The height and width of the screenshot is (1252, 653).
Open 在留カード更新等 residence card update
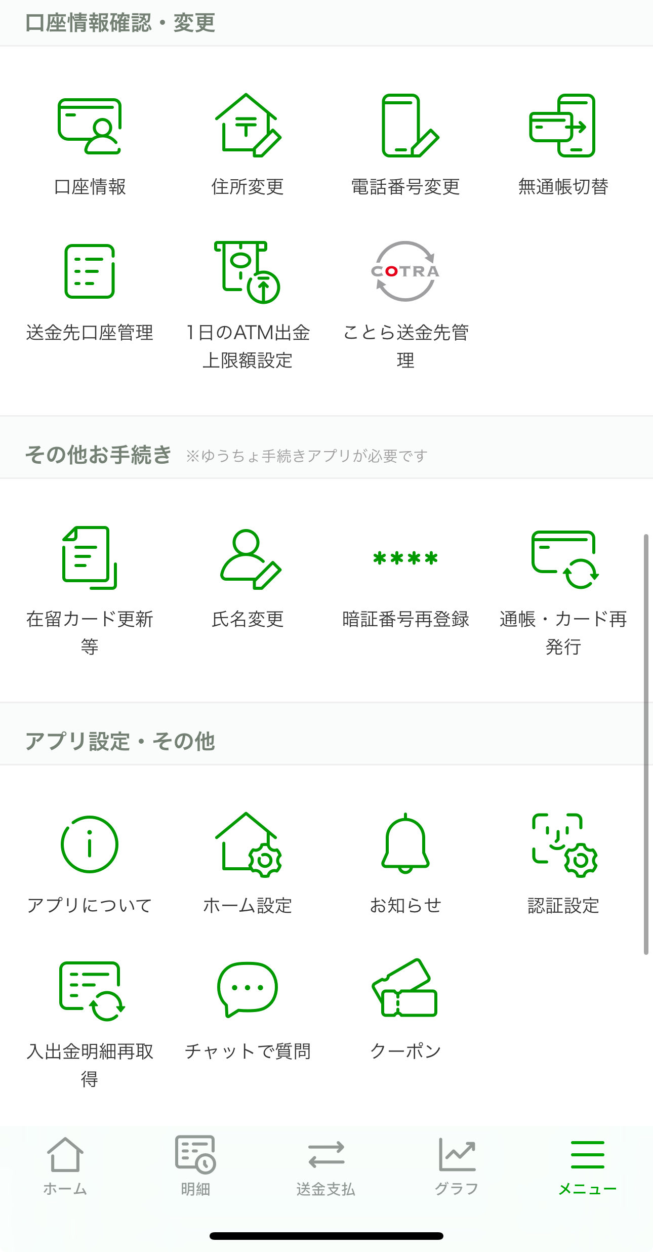tap(90, 558)
